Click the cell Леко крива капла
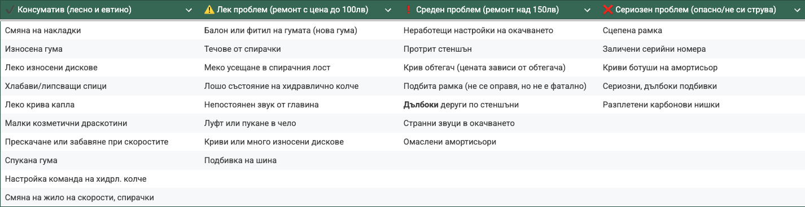This screenshot has height=207, width=805. tap(100, 105)
